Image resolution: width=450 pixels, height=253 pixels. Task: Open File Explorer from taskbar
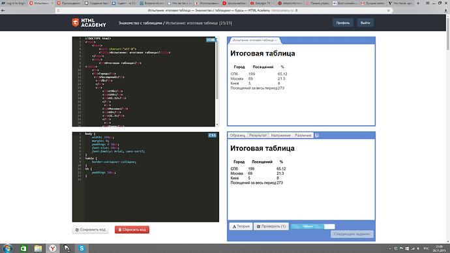(38, 248)
